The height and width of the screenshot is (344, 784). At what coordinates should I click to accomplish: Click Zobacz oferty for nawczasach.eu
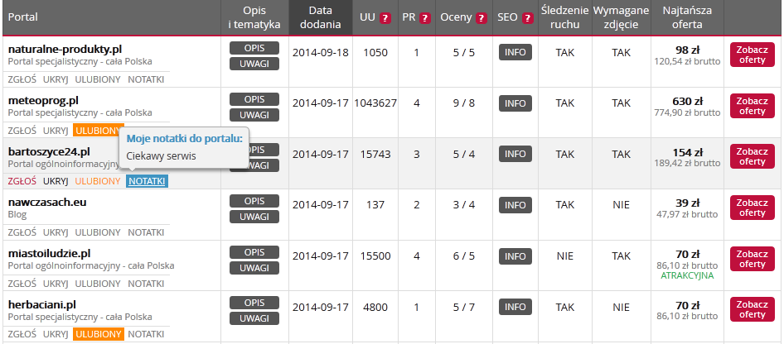(753, 208)
